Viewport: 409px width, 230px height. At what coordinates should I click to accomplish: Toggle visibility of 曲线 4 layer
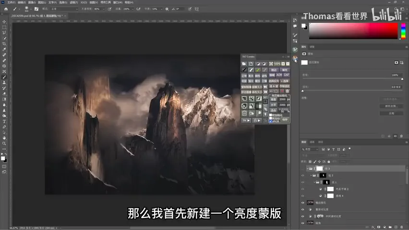coord(303,196)
